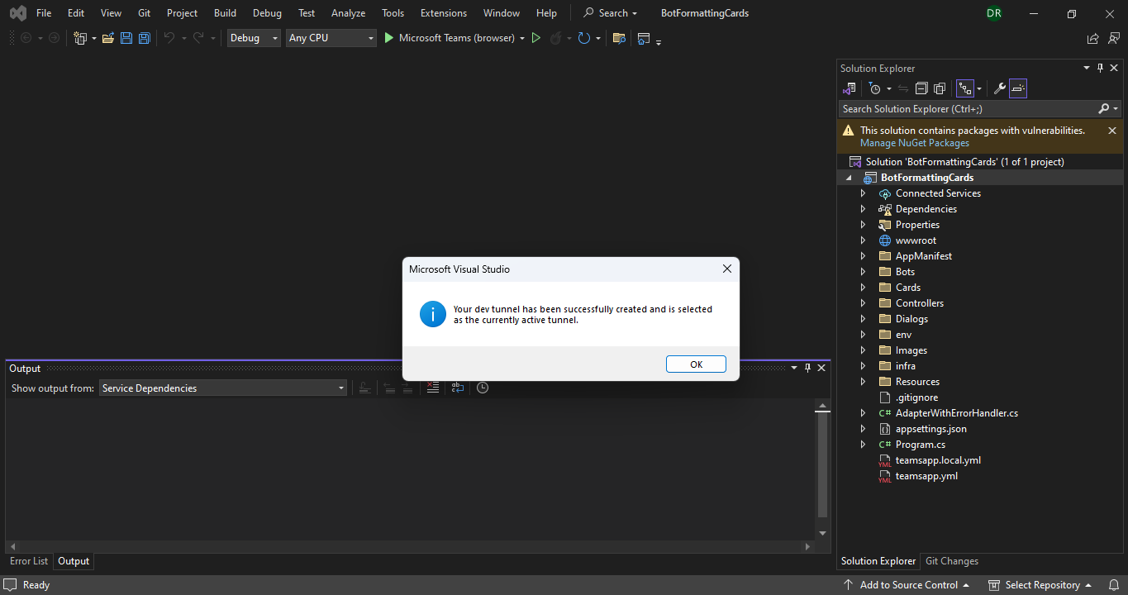1128x595 pixels.
Task: Click the Pending Changes Filter clock icon
Action: [x=875, y=88]
